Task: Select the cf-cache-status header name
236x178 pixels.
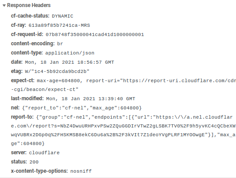Action: (x=30, y=16)
